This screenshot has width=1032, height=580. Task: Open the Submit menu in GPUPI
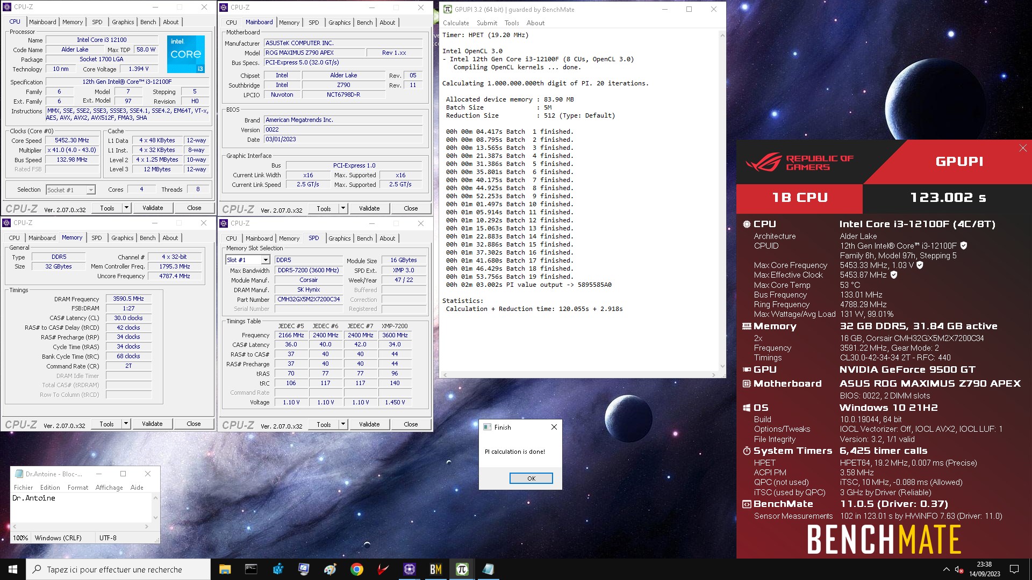click(x=487, y=23)
